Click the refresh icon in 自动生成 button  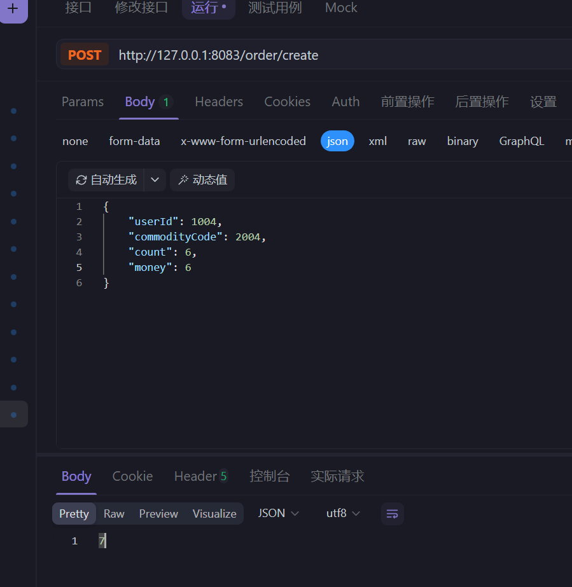pos(81,180)
